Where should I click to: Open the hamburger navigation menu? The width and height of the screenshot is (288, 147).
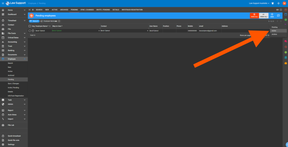click(x=3, y=3)
